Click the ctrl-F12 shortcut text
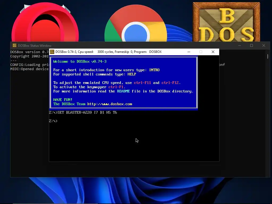 170,83
